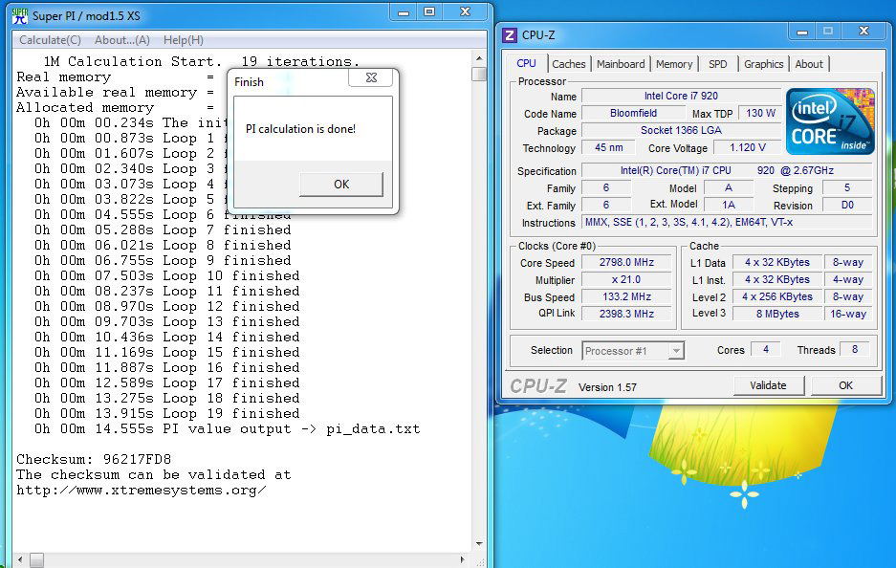Click the Super PI vertical scrollbar

click(479, 287)
